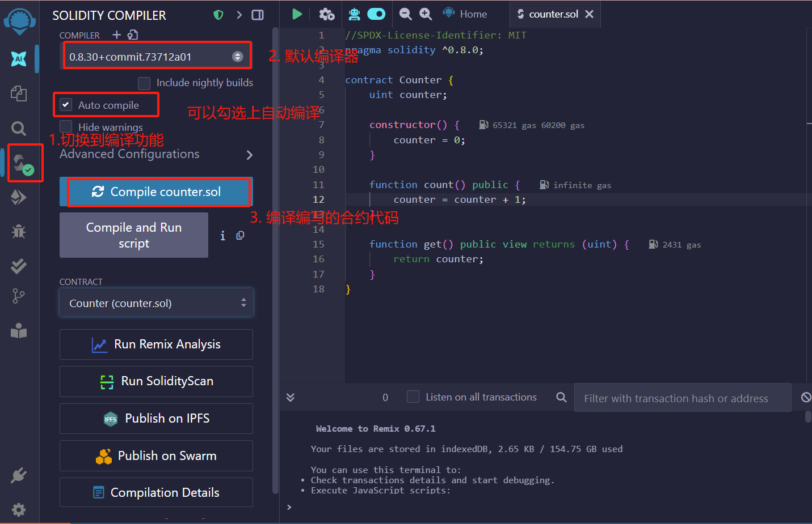The image size is (812, 524).
Task: Click the terminal search magnifier icon
Action: [x=561, y=397]
